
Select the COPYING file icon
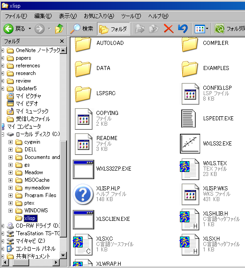click(83, 119)
